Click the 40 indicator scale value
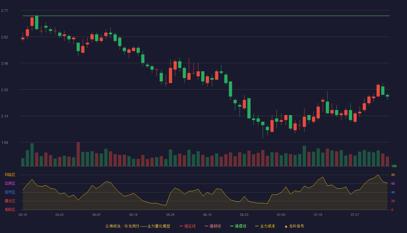This screenshot has width=407, height=233. point(393,192)
